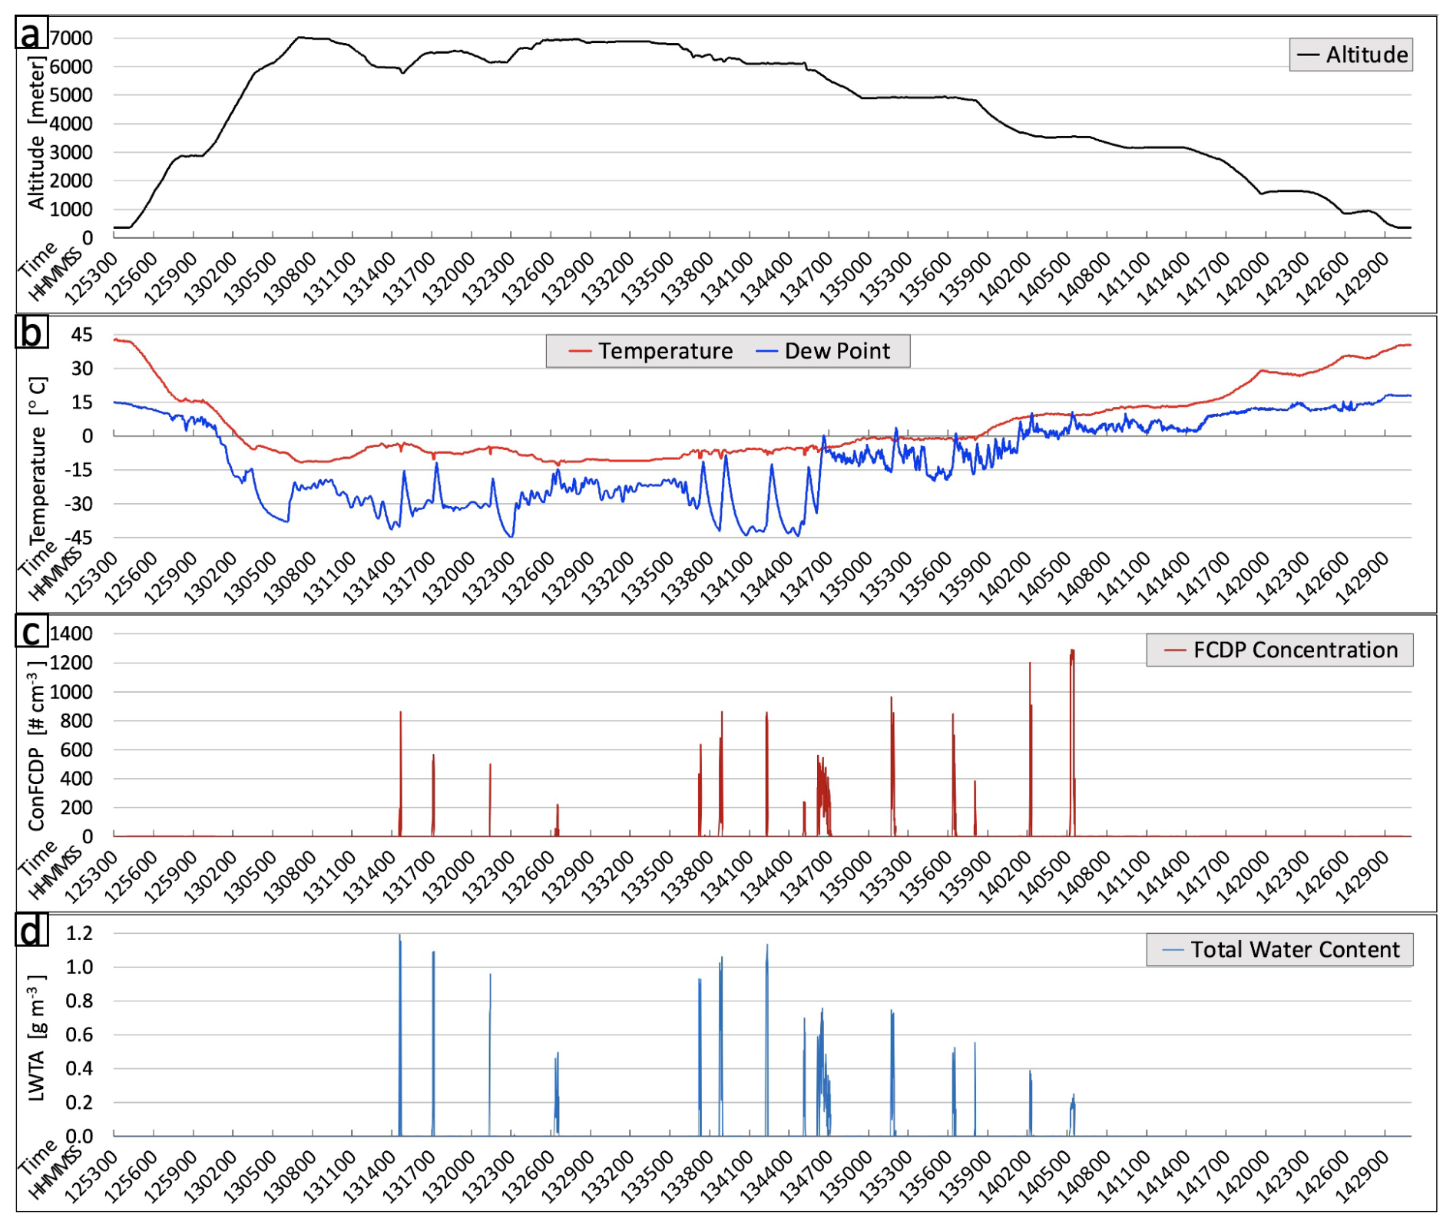1453x1228 pixels.
Task: Click the panel label "a"
Action: click(x=31, y=34)
